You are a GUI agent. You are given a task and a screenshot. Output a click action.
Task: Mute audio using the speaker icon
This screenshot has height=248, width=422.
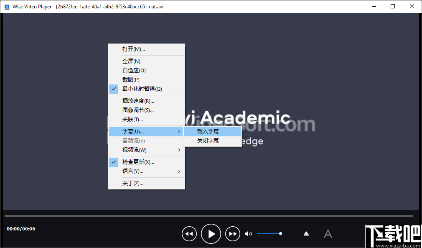tap(248, 233)
